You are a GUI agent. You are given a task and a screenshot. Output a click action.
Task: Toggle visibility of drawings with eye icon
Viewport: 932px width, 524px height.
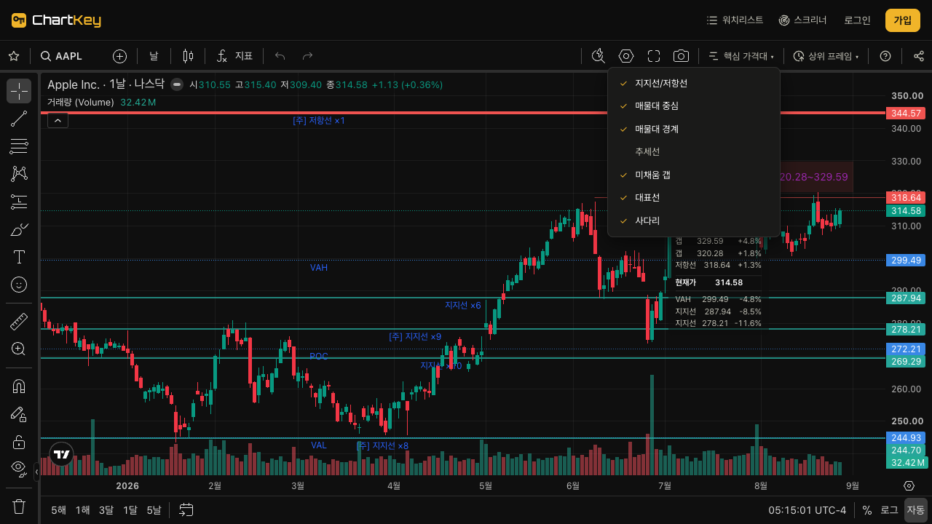pyautogui.click(x=19, y=468)
